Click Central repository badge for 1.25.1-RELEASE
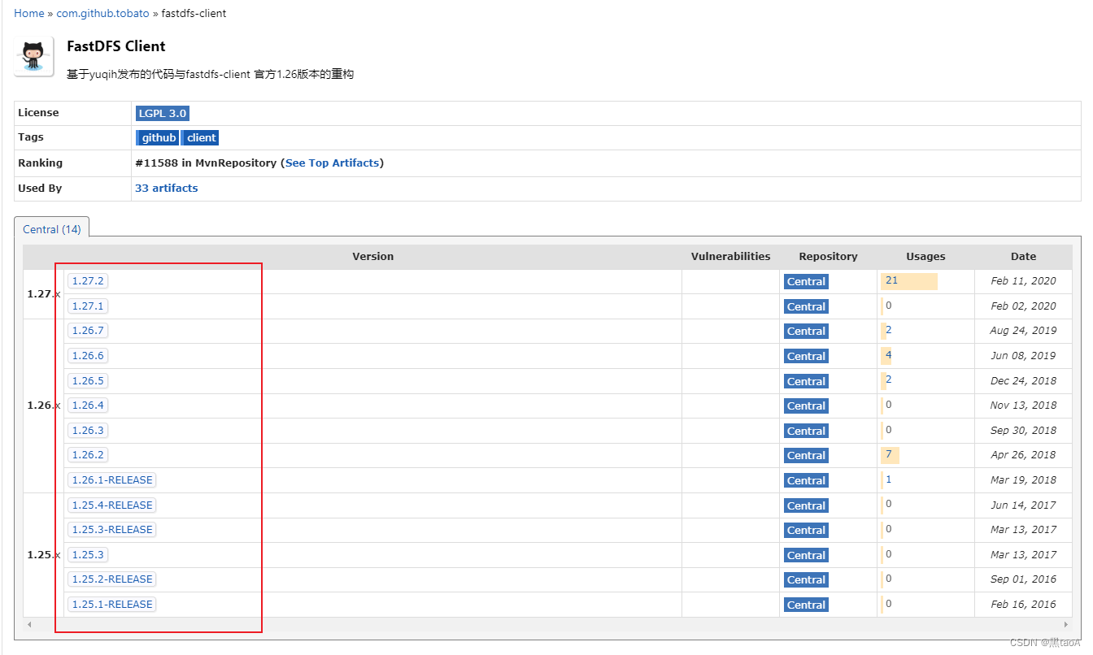The height and width of the screenshot is (655, 1093). (806, 605)
